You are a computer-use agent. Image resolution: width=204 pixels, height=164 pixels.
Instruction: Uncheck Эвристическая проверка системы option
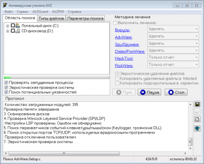pyautogui.click(x=6, y=88)
